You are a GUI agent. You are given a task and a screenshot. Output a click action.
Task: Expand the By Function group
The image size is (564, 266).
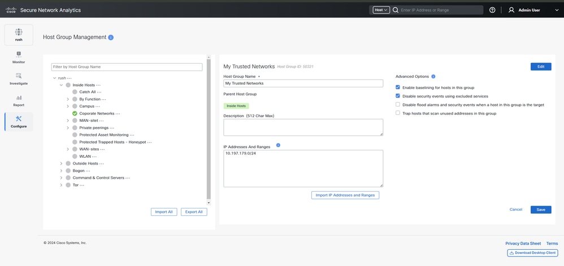(x=68, y=99)
